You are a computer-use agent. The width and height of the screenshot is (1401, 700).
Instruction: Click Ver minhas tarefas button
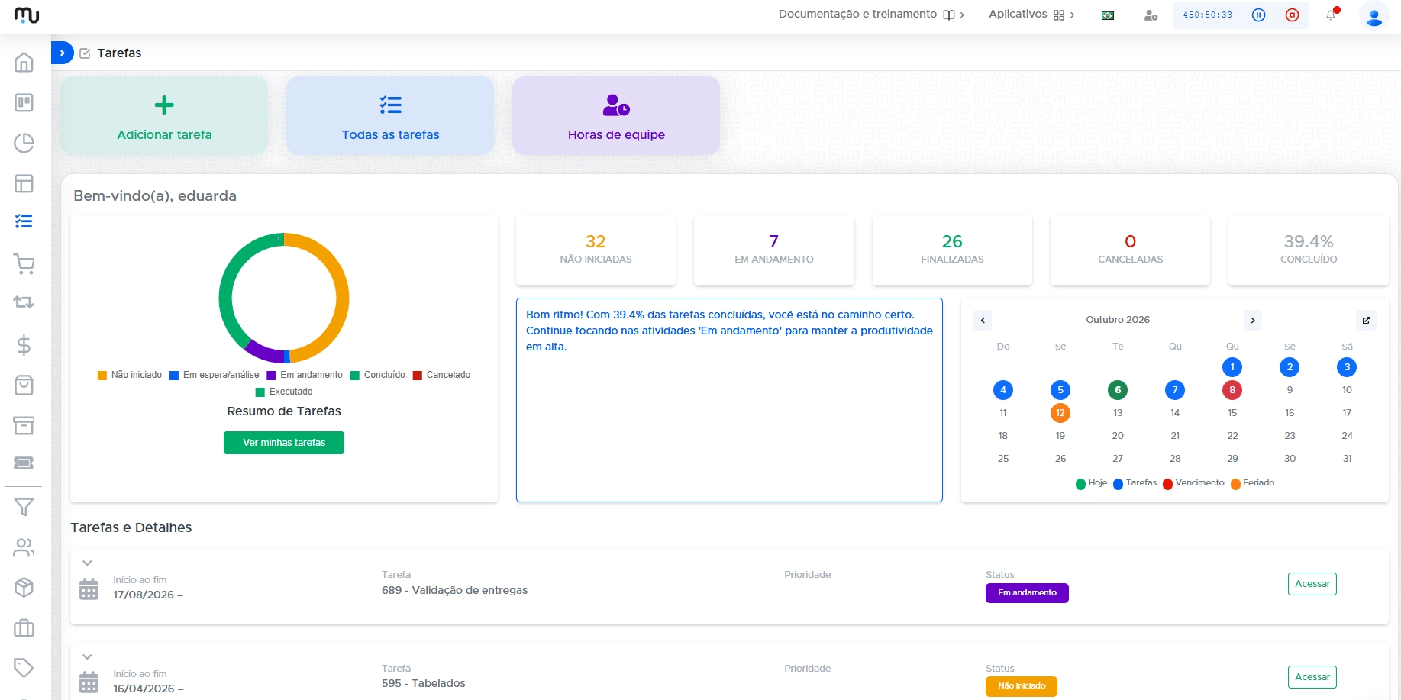pos(284,443)
